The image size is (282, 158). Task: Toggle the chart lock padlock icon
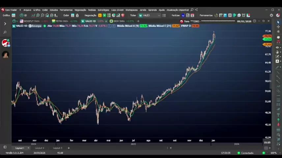(77, 15)
